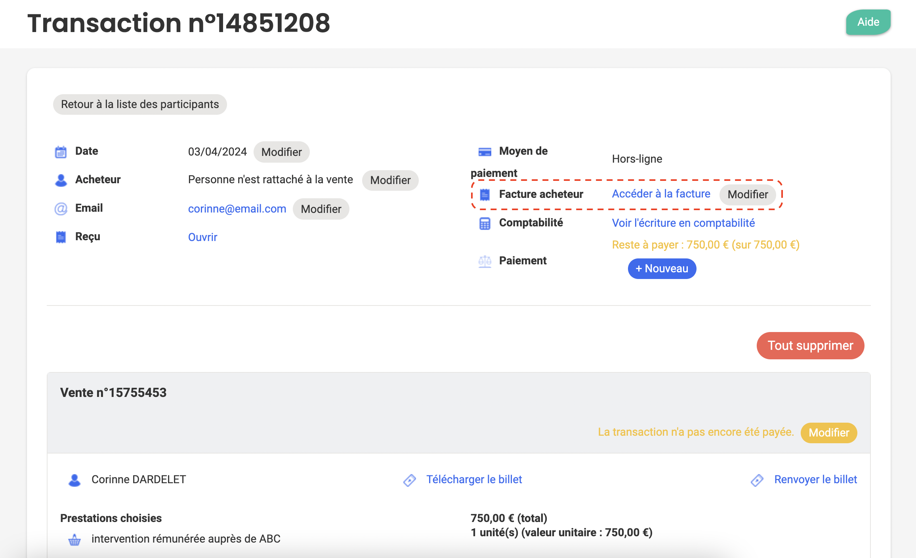Screen dimensions: 916x558
Task: Click the intervention rémunérée auprès de ABC item
Action: click(x=185, y=539)
